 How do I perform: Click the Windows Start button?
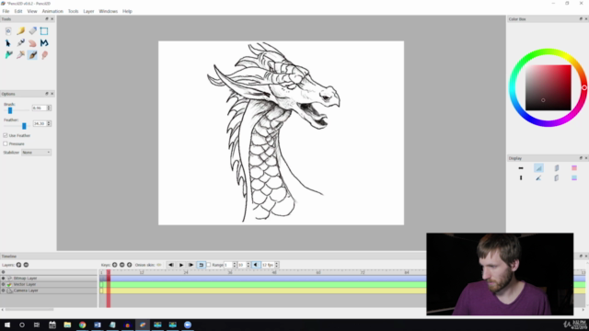7,325
